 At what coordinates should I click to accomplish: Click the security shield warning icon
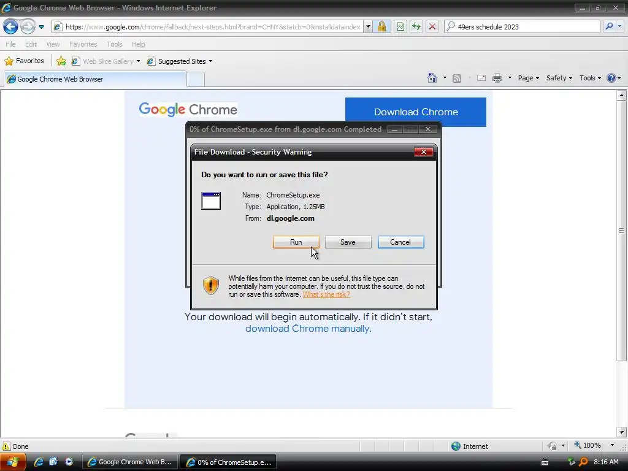point(211,286)
